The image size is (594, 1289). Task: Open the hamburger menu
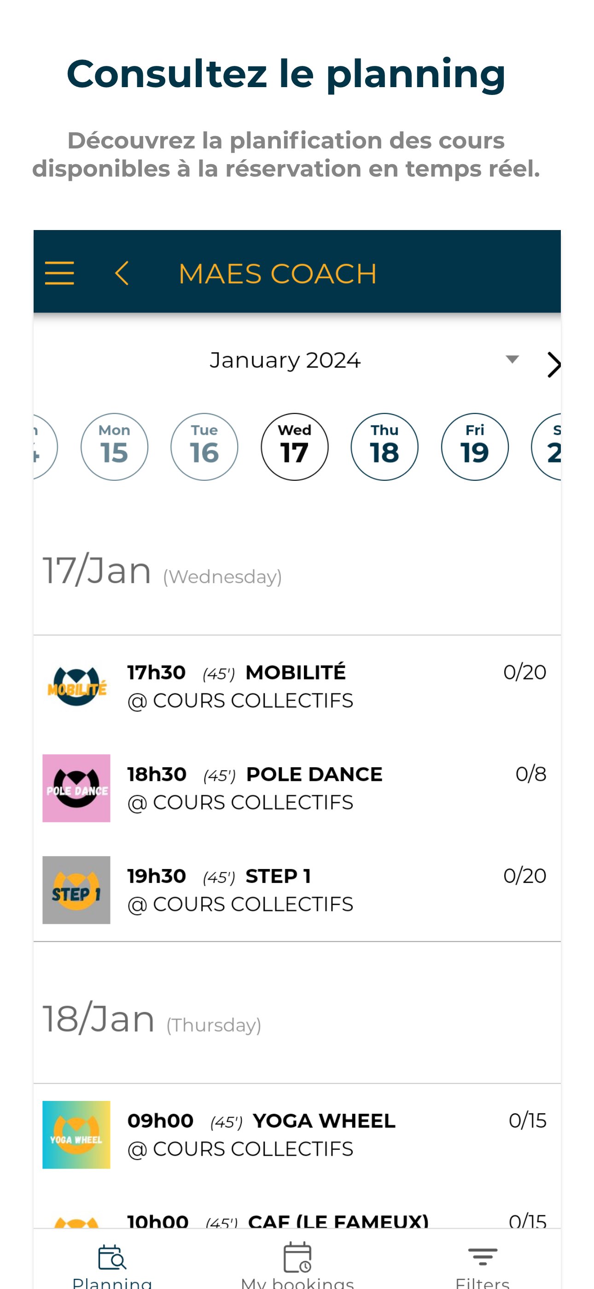pyautogui.click(x=59, y=273)
